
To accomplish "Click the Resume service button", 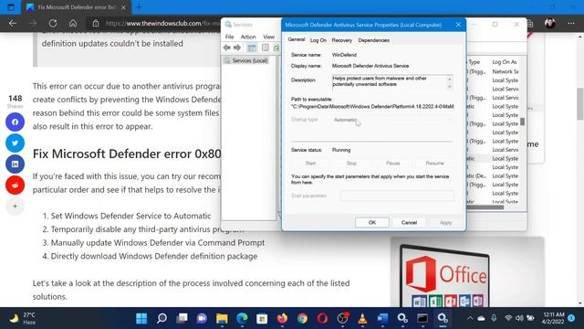I will [x=434, y=163].
